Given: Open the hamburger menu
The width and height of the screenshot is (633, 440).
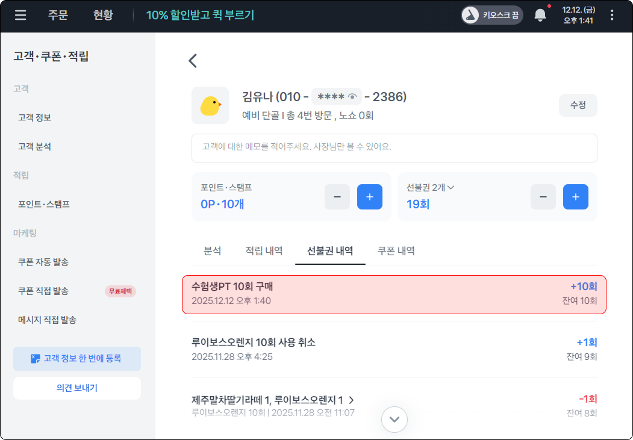Looking at the screenshot, I should click(20, 16).
